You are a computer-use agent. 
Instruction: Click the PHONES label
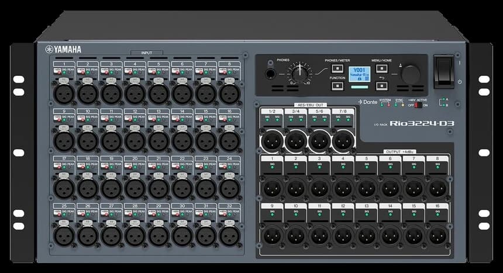tap(283, 60)
